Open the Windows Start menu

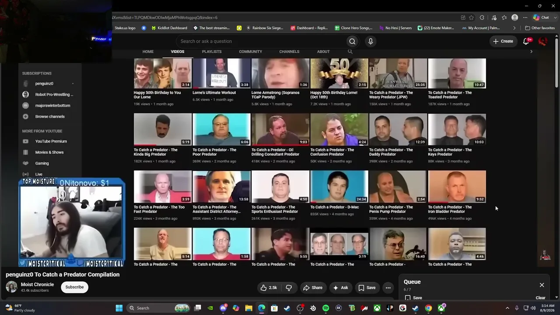pyautogui.click(x=119, y=308)
